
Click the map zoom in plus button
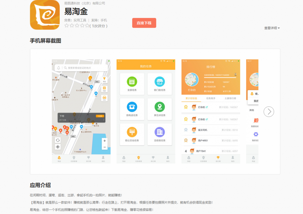click(104, 141)
